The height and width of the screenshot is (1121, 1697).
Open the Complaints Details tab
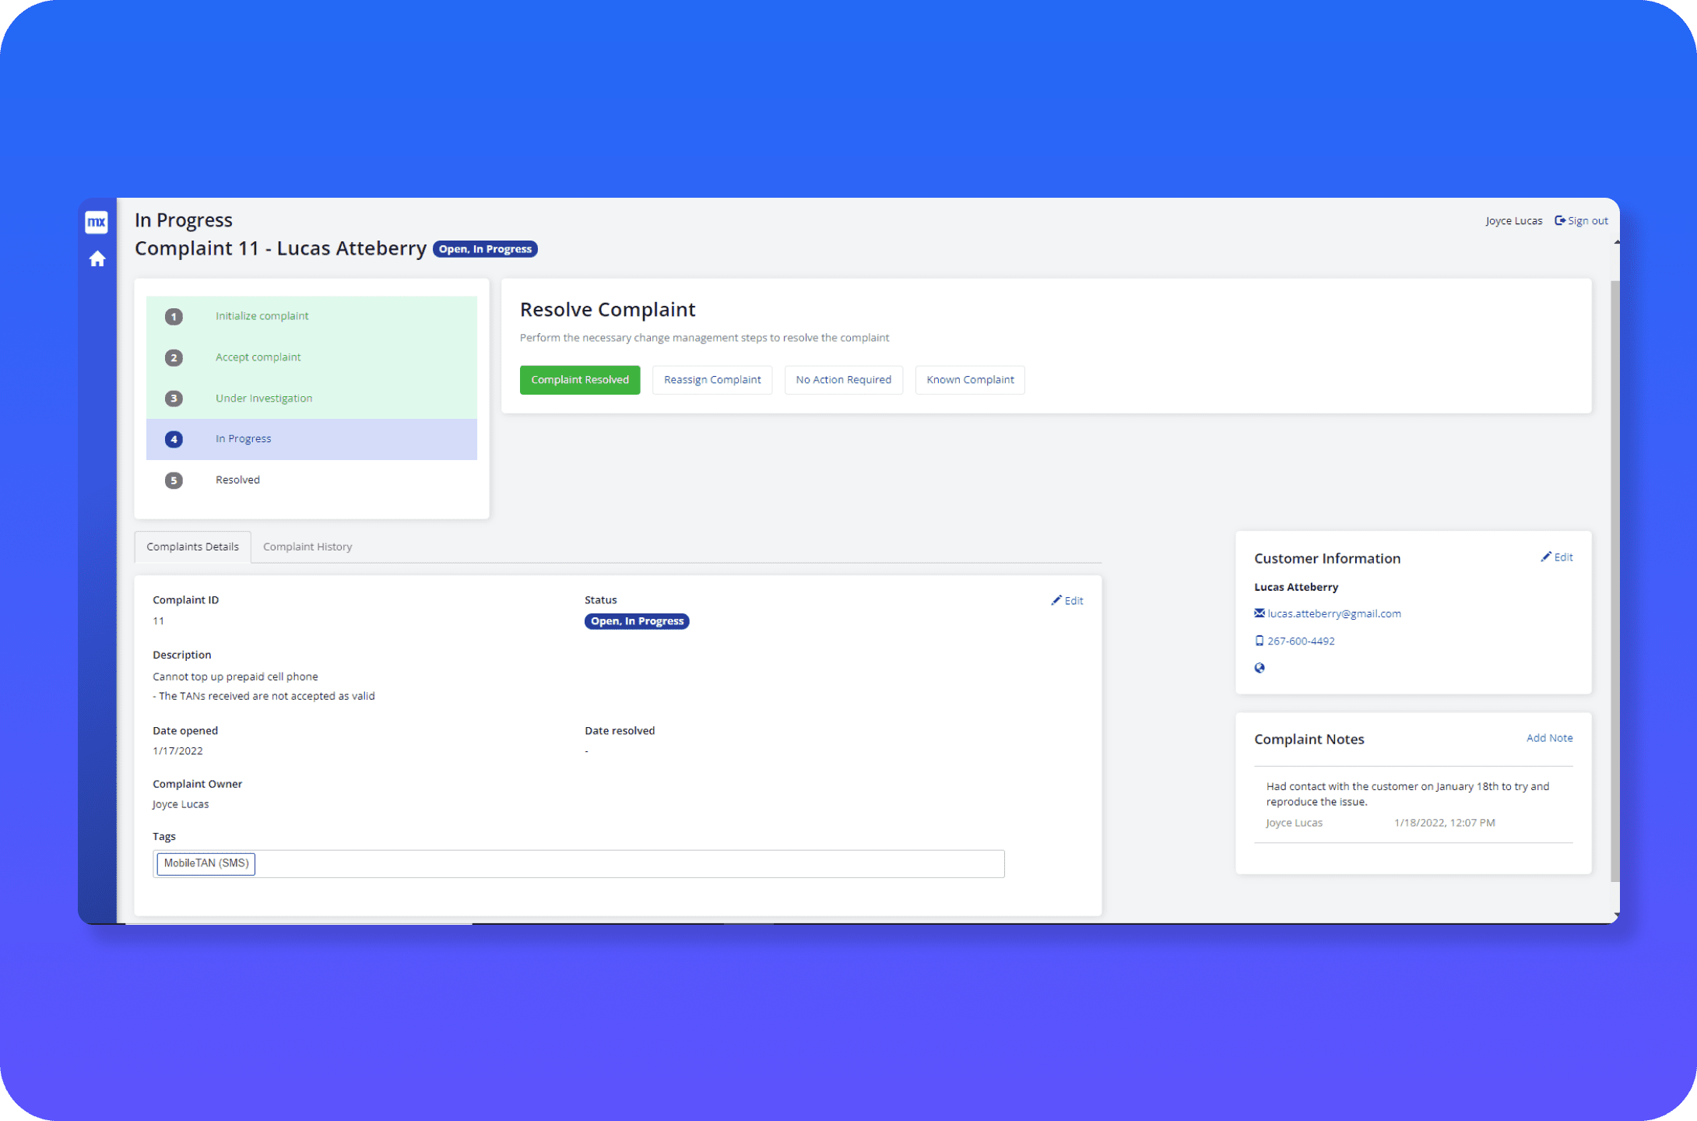[x=192, y=546]
